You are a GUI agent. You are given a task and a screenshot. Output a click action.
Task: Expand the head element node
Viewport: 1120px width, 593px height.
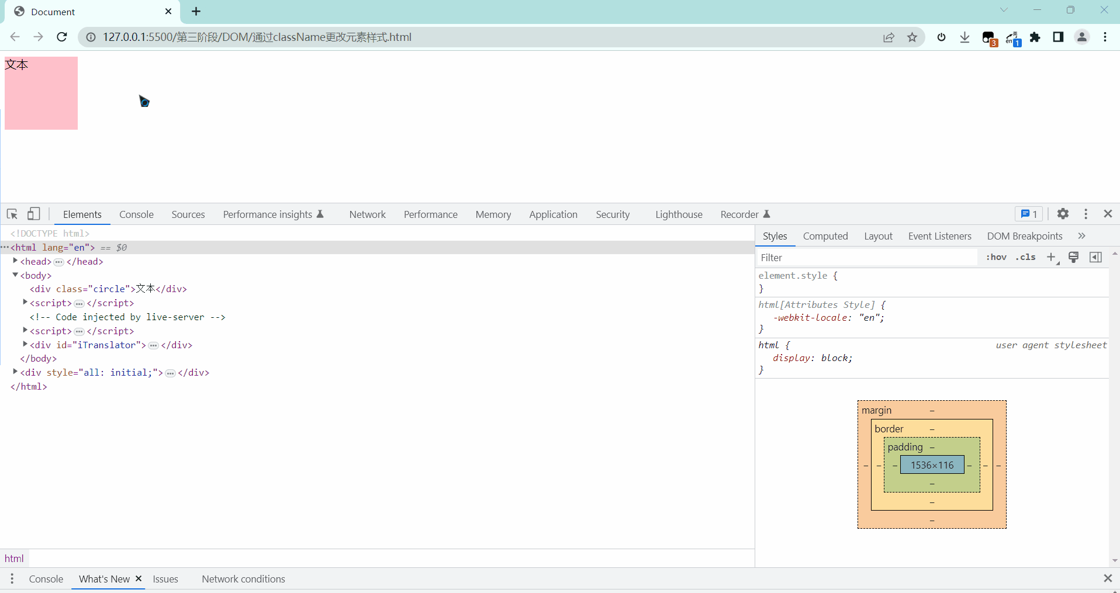[15, 261]
